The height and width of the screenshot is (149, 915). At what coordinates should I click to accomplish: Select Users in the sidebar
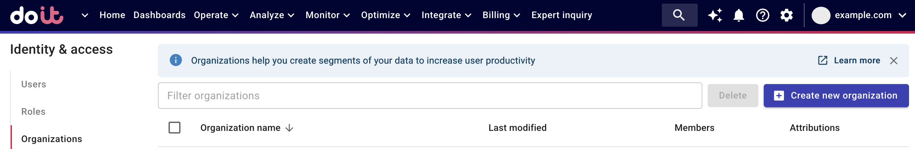click(34, 84)
